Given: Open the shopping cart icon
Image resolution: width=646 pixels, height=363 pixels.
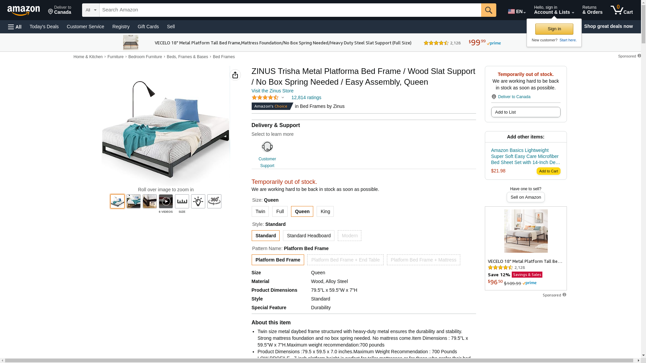Looking at the screenshot, I should [x=621, y=10].
